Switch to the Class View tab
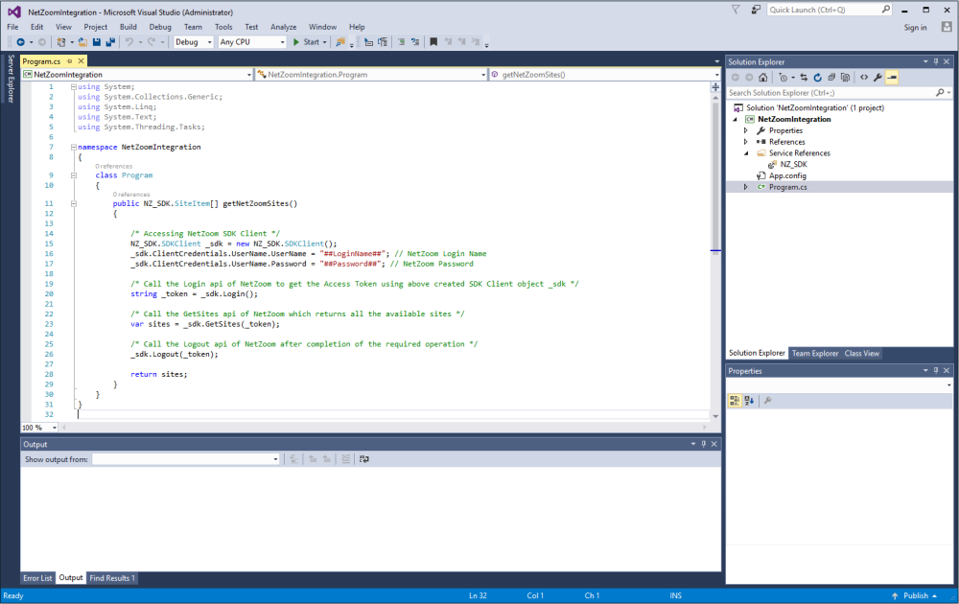The height and width of the screenshot is (604, 959). (862, 354)
